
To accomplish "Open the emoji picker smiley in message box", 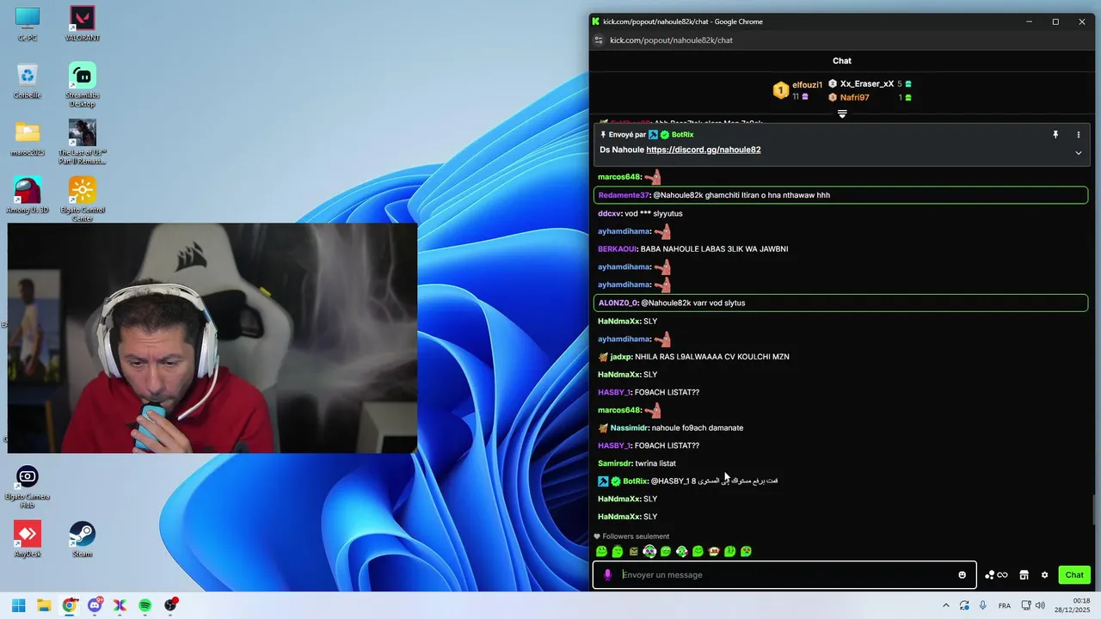I will click(x=963, y=575).
